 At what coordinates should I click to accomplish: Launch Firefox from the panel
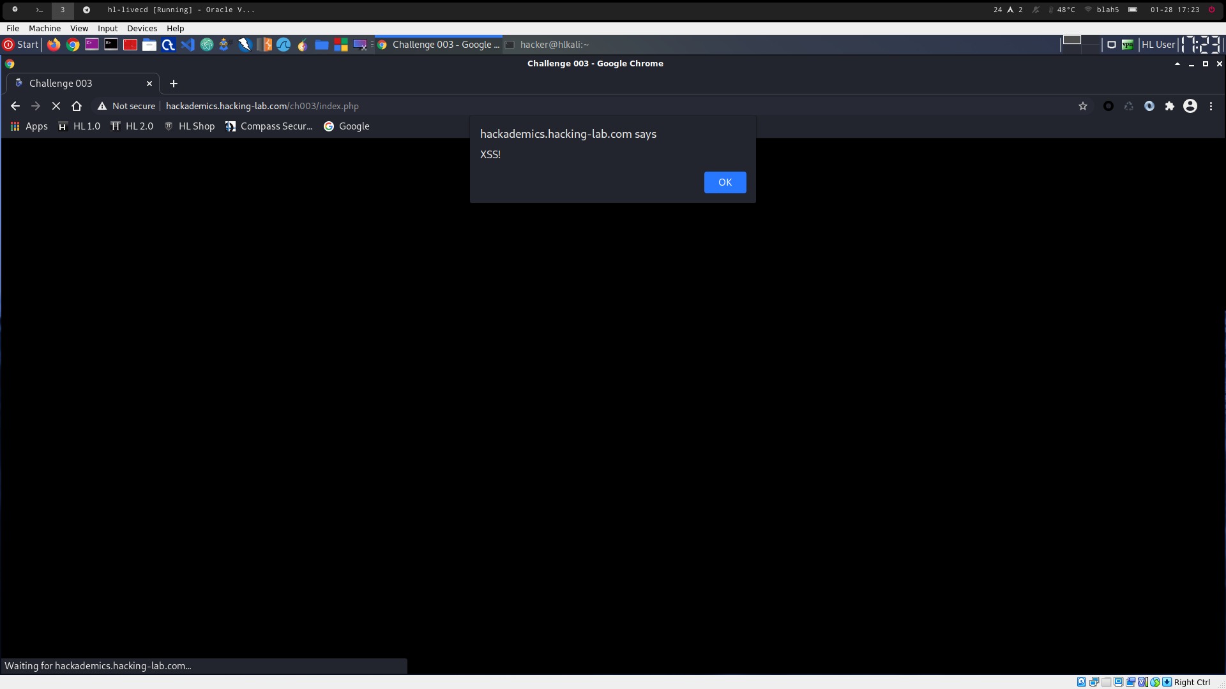54,45
